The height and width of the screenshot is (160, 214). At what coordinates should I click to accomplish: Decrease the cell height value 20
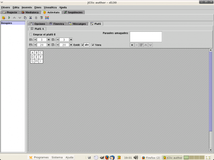click(57, 45)
